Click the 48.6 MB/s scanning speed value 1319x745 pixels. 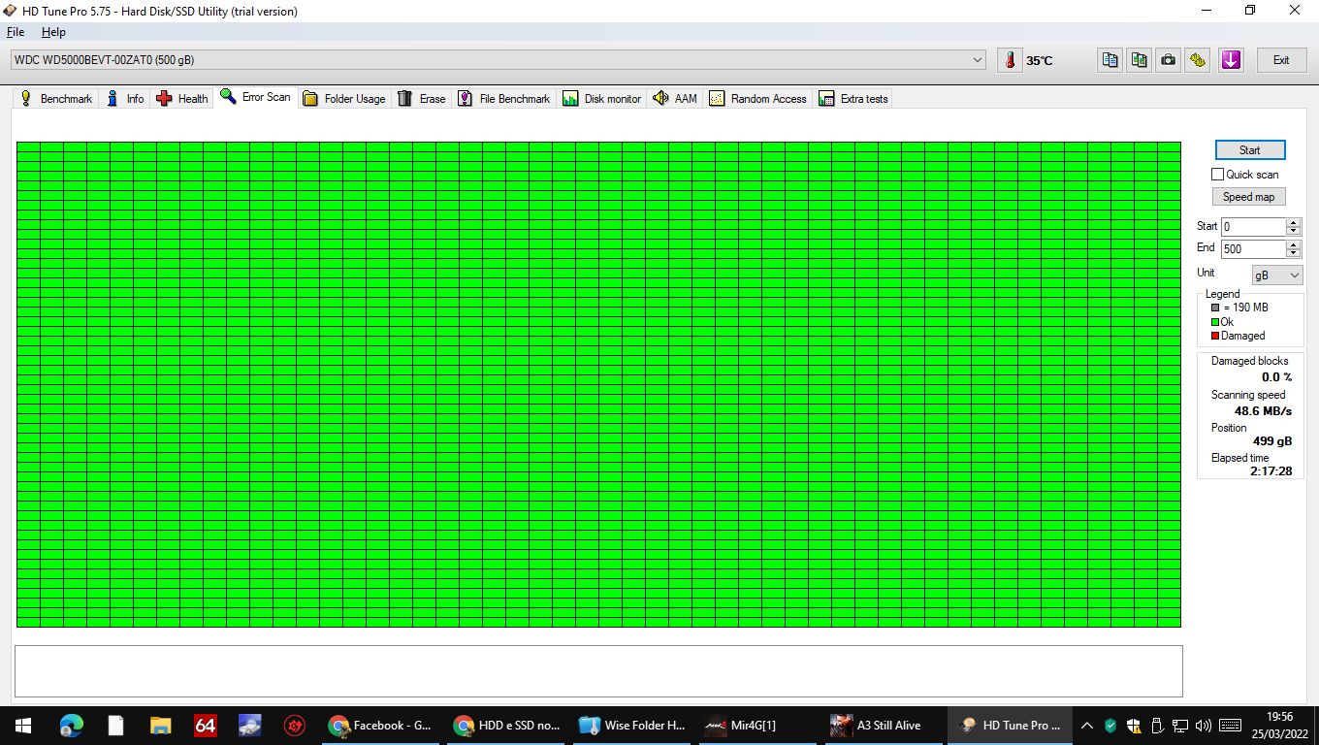coord(1263,411)
